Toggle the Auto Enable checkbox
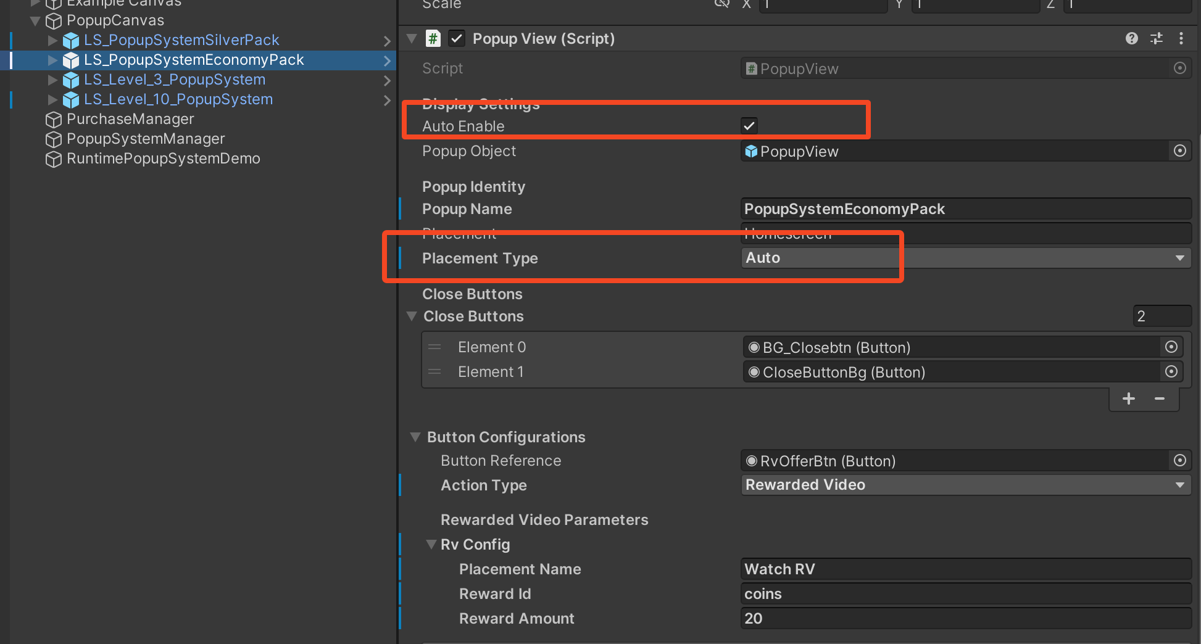The image size is (1201, 644). click(x=749, y=126)
